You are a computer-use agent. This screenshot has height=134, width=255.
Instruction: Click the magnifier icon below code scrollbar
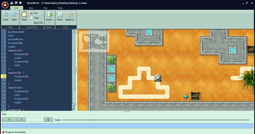(x=74, y=109)
